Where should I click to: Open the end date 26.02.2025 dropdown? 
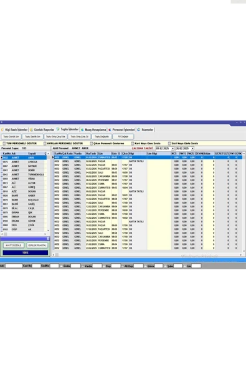click(192, 148)
